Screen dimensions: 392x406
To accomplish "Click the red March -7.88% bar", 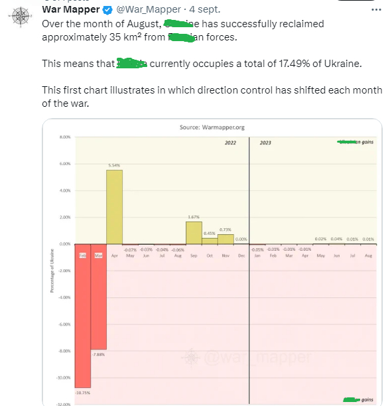I will (x=98, y=297).
